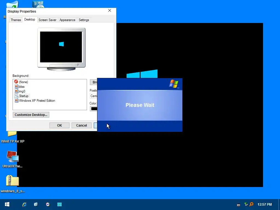Open the Outlook Express taskbar icon
This screenshot has width=280, height=210.
36,204
